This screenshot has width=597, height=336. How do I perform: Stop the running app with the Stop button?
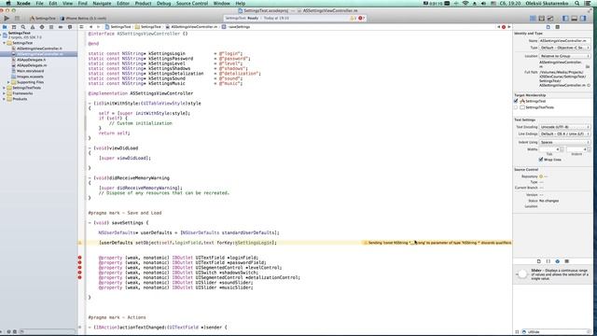(x=17, y=18)
